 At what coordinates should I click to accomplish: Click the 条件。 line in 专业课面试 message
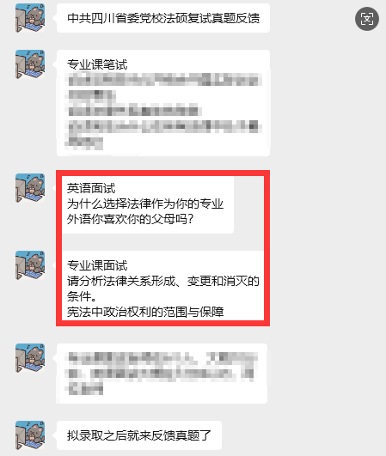pos(82,296)
